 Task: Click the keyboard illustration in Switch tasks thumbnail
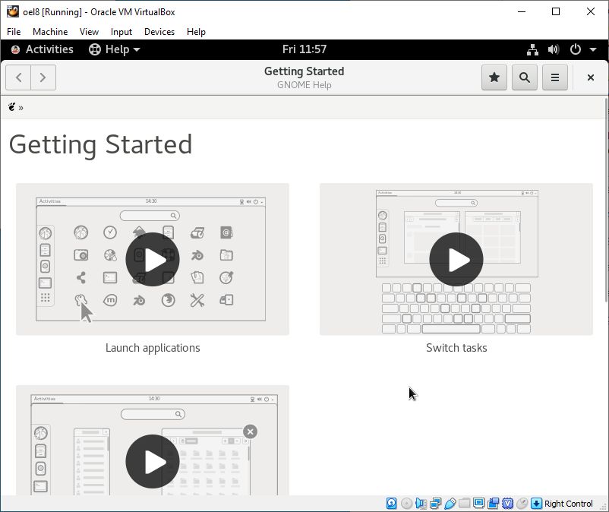point(456,308)
